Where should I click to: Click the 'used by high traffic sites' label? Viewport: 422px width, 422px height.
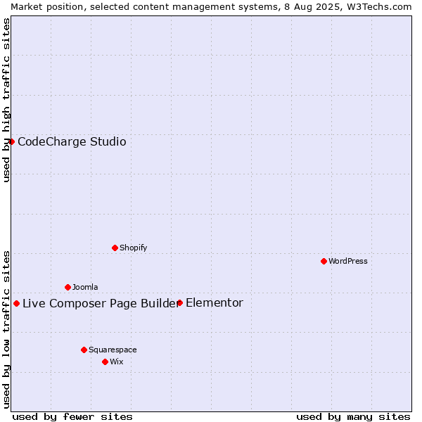(x=6, y=100)
